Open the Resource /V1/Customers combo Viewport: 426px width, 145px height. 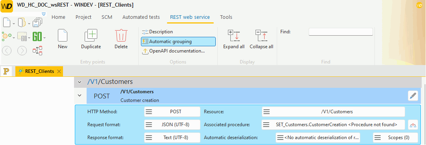pos(333,111)
